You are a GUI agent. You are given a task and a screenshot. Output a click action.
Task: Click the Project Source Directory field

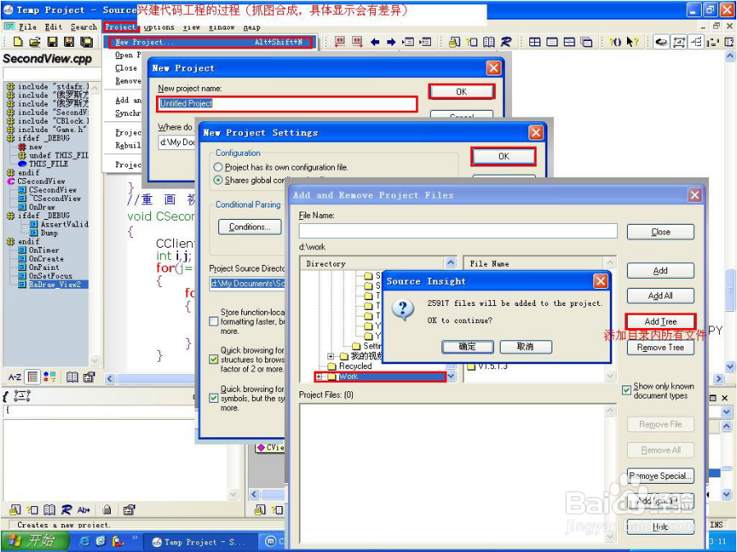(x=248, y=284)
